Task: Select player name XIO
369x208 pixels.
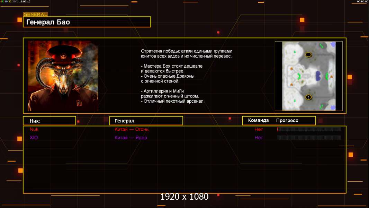Action: click(x=34, y=138)
